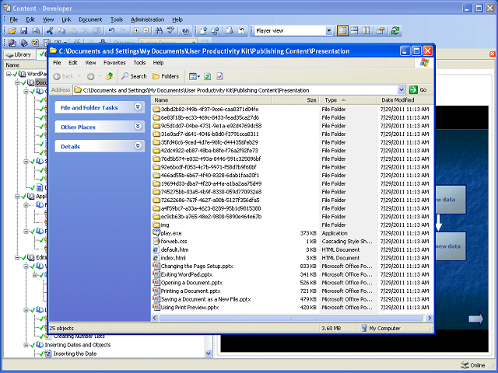Open the Link menu in Developer
498x373 pixels.
(x=66, y=19)
